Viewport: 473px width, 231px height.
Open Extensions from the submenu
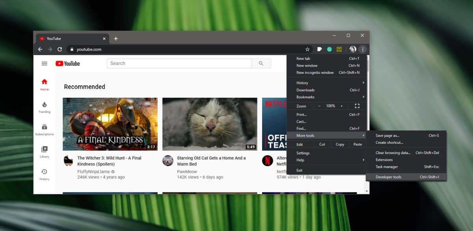[406, 160]
